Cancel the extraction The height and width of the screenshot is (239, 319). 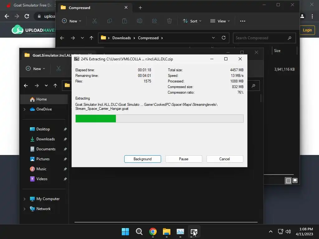click(225, 159)
